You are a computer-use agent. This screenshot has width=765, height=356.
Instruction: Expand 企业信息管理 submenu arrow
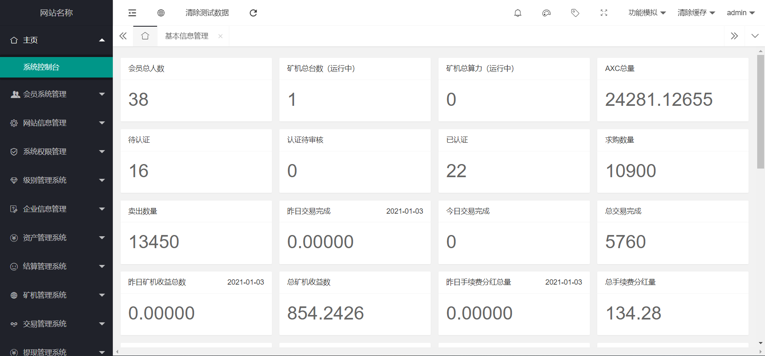102,209
